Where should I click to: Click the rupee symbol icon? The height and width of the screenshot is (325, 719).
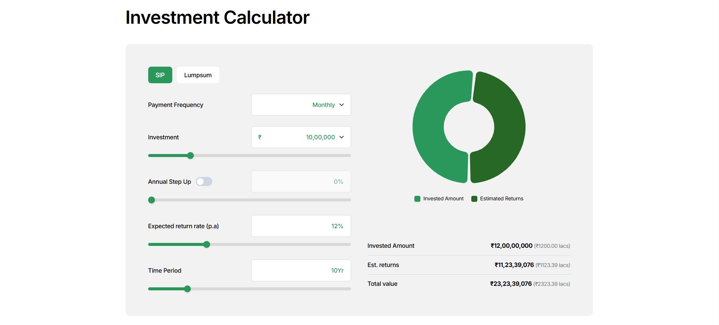point(260,137)
